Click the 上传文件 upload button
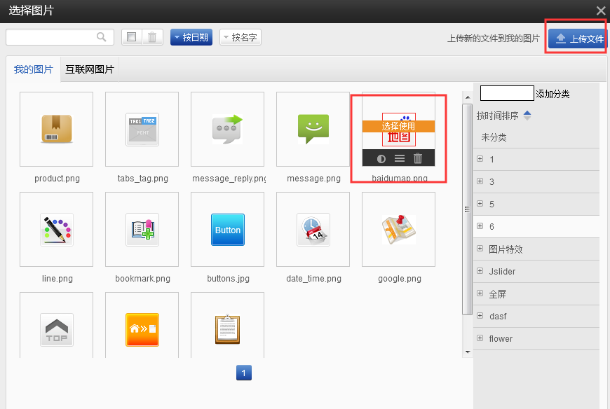 [578, 39]
